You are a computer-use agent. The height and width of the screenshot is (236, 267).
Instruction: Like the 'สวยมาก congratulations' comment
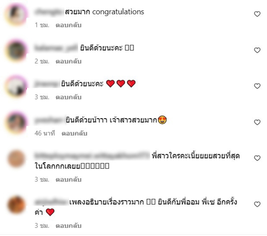tap(257, 14)
